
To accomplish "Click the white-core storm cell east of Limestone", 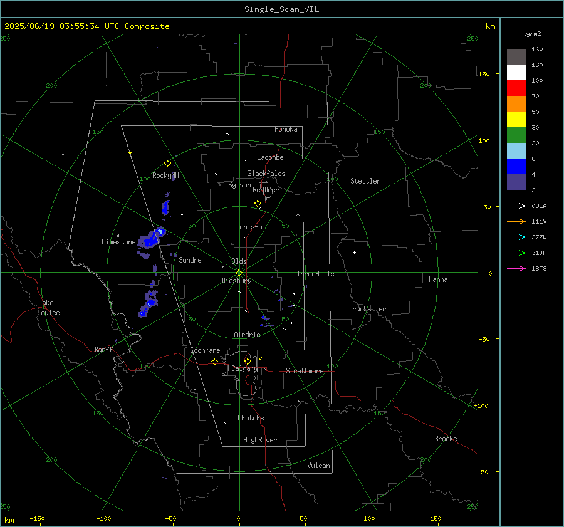I will (160, 231).
